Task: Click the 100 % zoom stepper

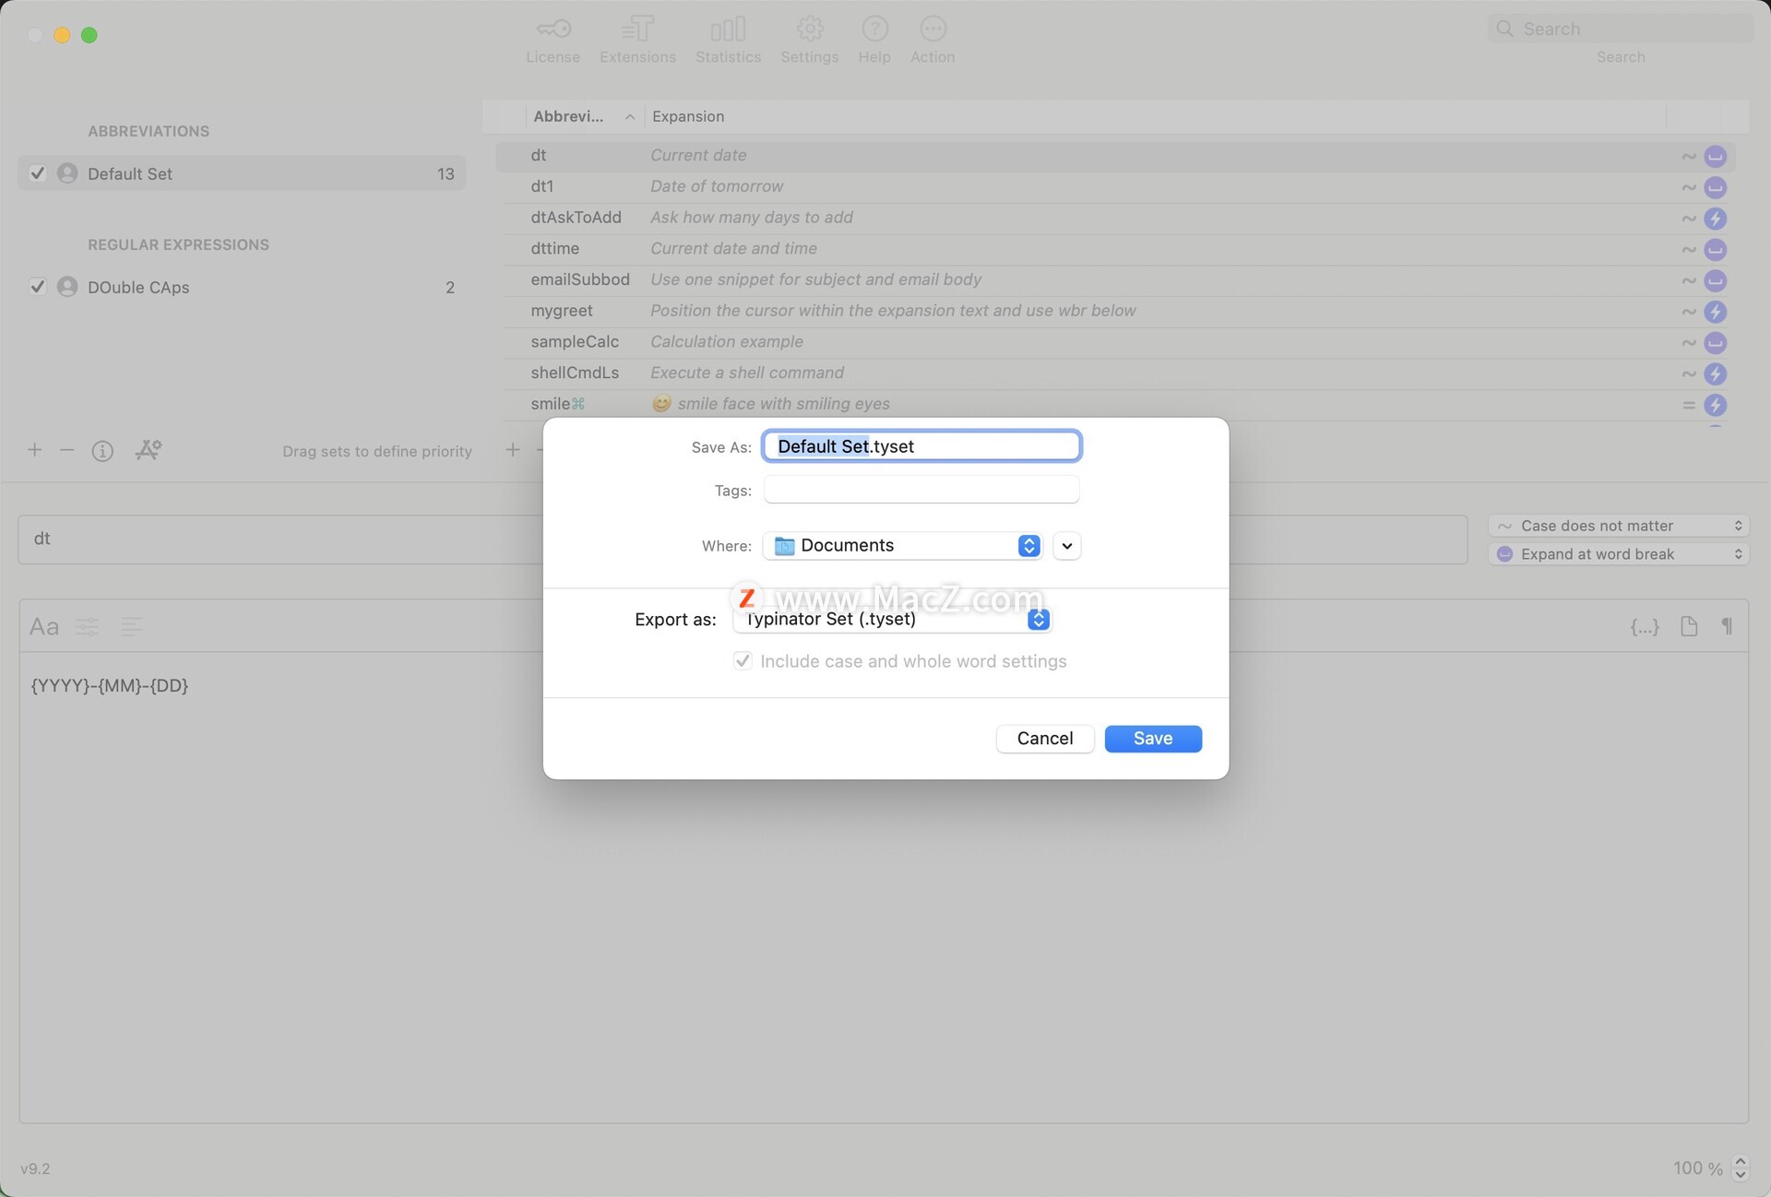Action: click(x=1740, y=1168)
